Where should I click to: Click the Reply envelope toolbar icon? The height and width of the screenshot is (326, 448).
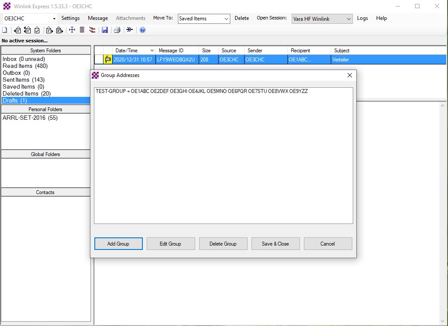(x=17, y=30)
